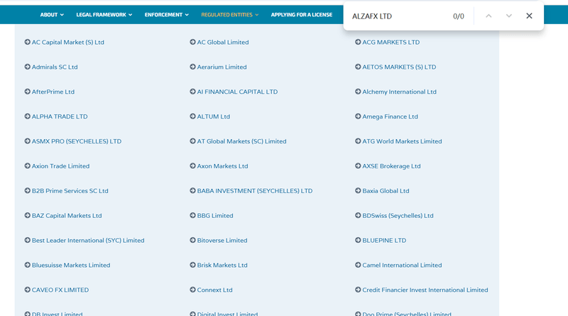Click the arrow icon beside AETOS MARKETS (S) LTD
568x316 pixels.
[x=358, y=67]
